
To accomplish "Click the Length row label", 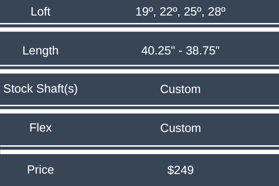I will click(40, 50).
